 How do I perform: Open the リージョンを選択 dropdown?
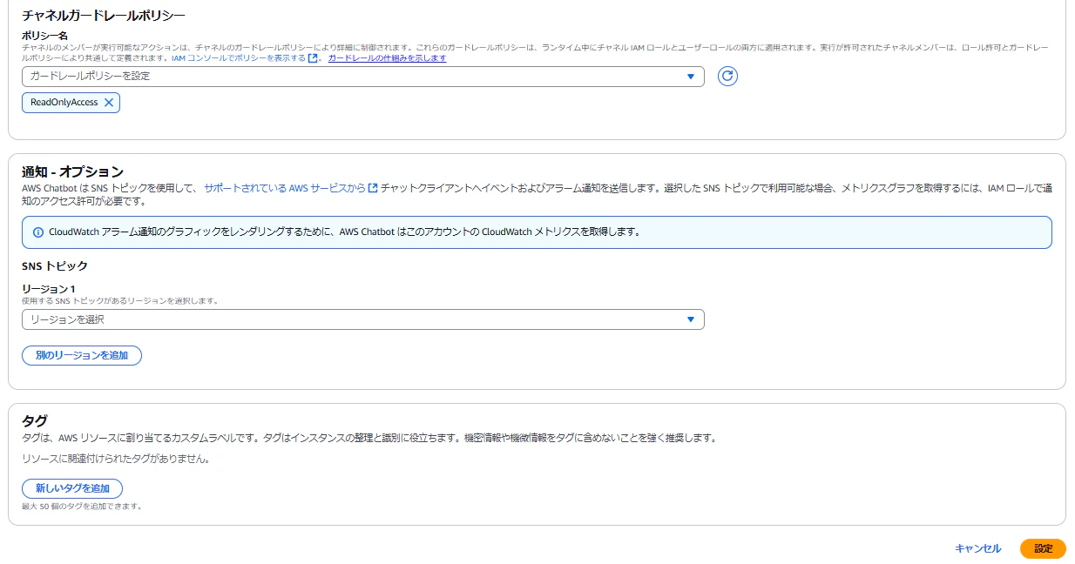[363, 319]
